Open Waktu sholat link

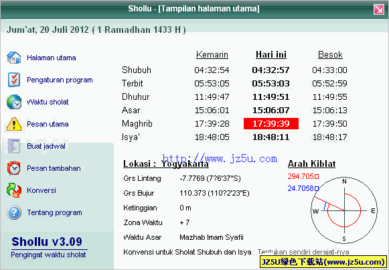pyautogui.click(x=48, y=102)
